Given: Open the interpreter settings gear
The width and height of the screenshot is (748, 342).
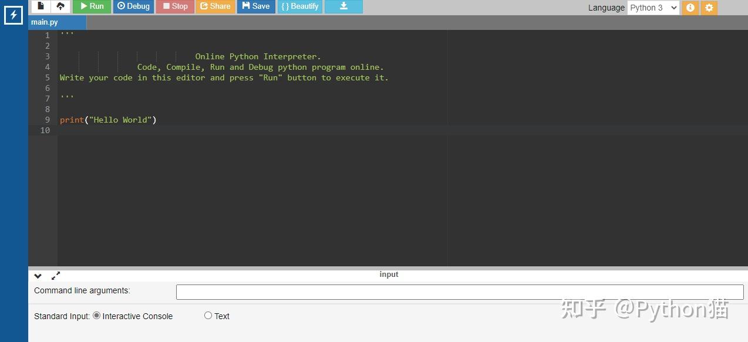Looking at the screenshot, I should pos(709,8).
